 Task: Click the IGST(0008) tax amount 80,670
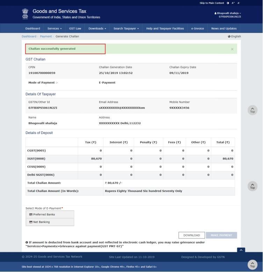pyautogui.click(x=96, y=159)
